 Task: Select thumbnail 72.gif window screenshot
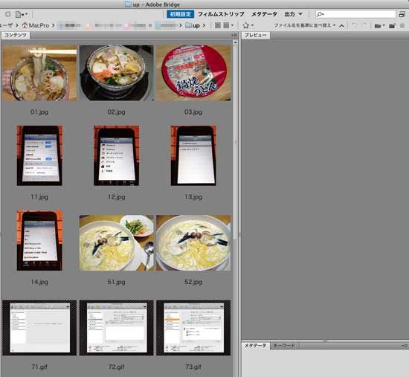click(x=116, y=328)
